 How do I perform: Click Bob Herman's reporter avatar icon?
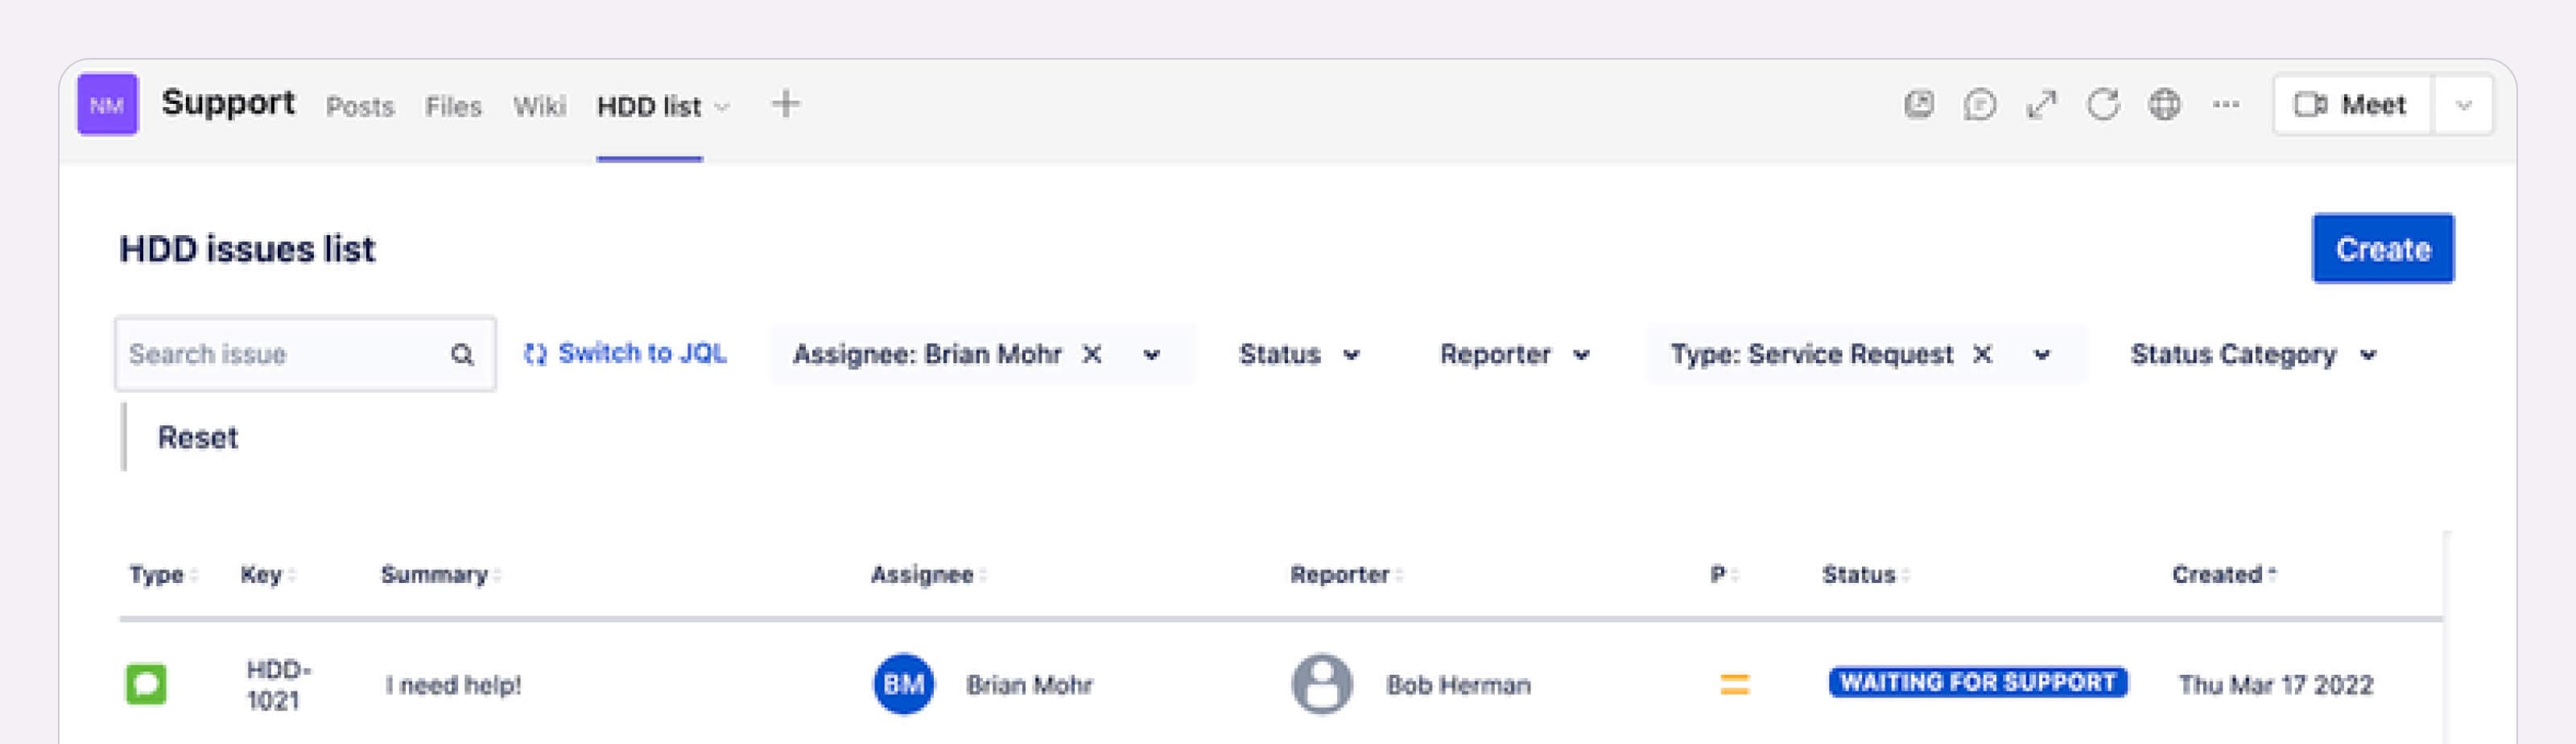pos(1321,684)
